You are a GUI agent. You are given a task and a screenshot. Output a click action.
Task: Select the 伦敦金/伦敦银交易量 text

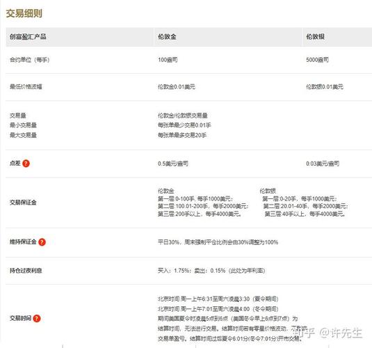(x=183, y=116)
